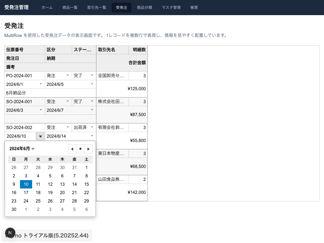Open the 発注日 dropdown showing 2024/6/3

pyautogui.click(x=41, y=110)
